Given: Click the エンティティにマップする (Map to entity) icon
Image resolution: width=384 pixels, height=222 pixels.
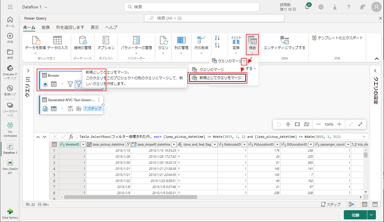Looking at the screenshot, I should (284, 41).
